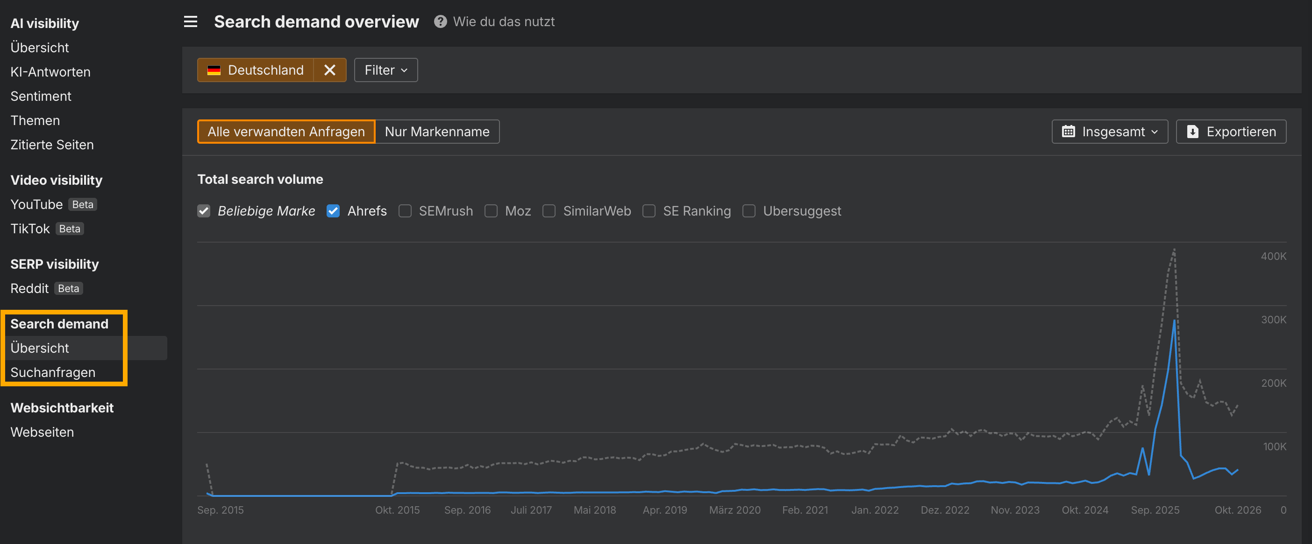This screenshot has height=544, width=1312.
Task: Uncheck the Beliebige Marke checkbox
Action: pyautogui.click(x=204, y=211)
